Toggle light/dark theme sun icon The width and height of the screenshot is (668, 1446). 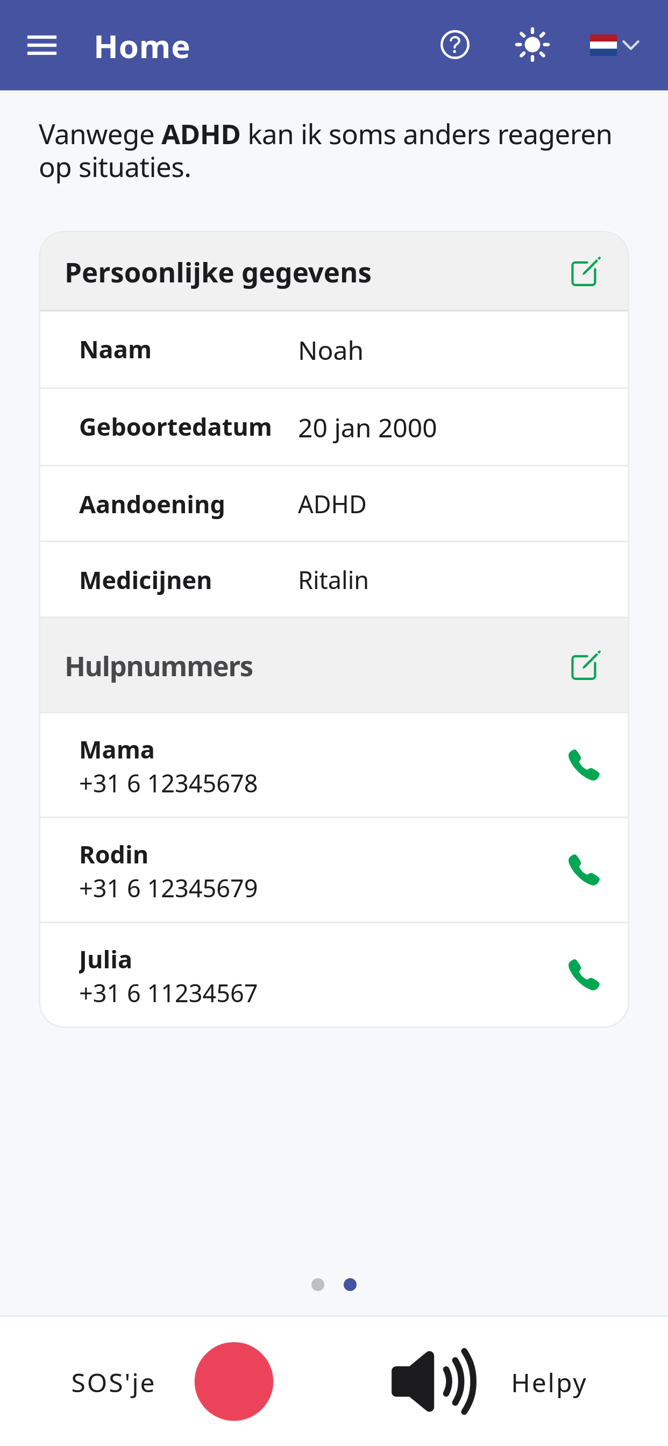tap(532, 45)
